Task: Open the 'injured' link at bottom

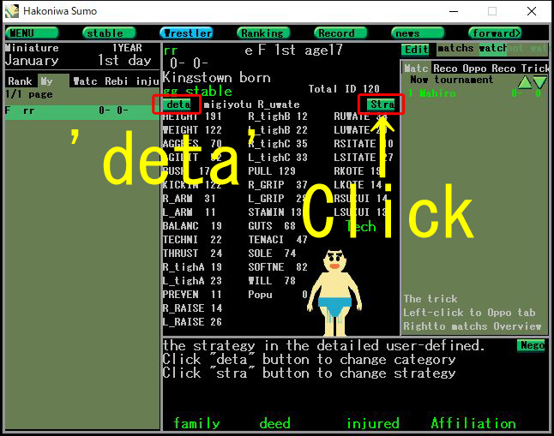Action: point(373,423)
